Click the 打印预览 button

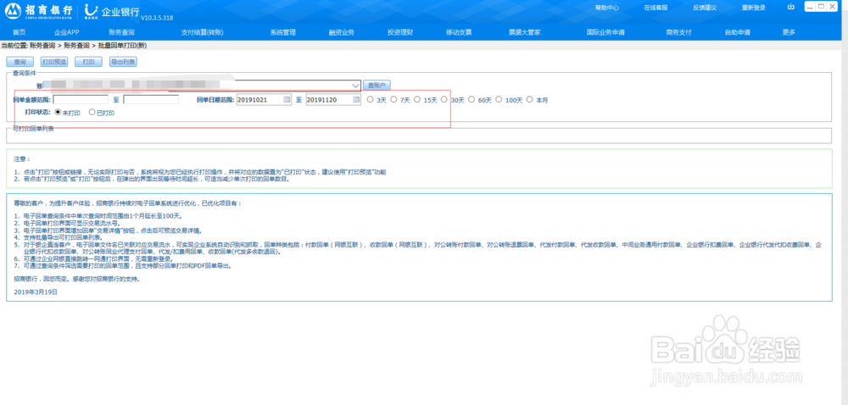tap(54, 62)
